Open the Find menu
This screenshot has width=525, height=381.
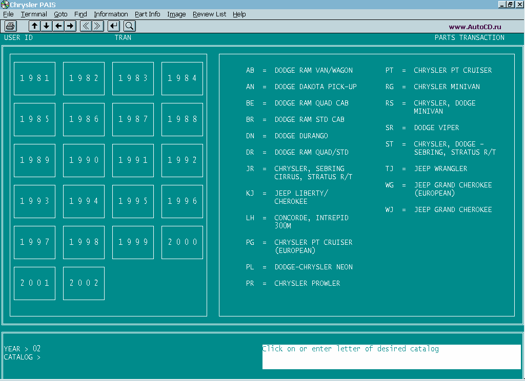[x=80, y=14]
